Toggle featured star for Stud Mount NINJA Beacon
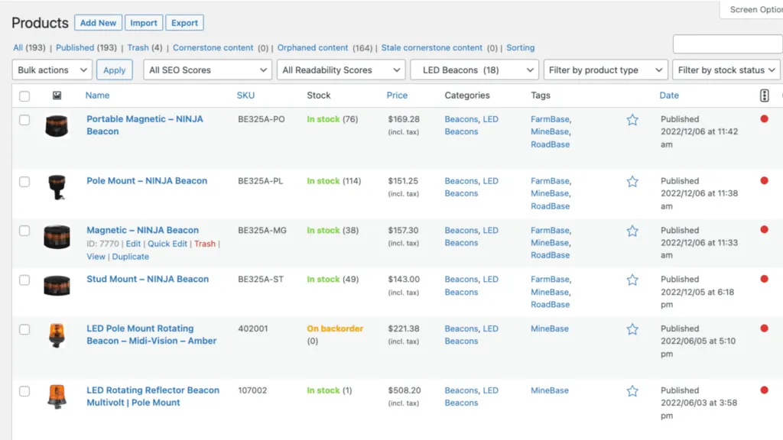This screenshot has height=440, width=783. [632, 280]
